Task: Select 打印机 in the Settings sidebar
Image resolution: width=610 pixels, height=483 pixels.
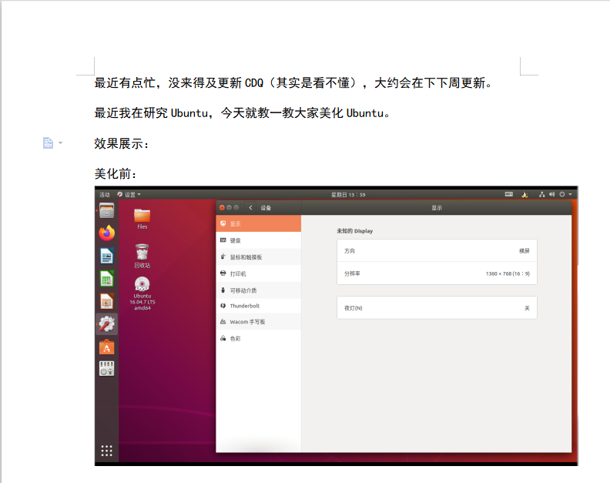Action: (259, 273)
